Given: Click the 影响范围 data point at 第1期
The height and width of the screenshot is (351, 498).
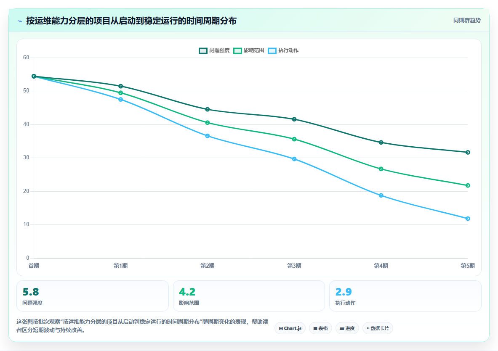Looking at the screenshot, I should 121,93.
